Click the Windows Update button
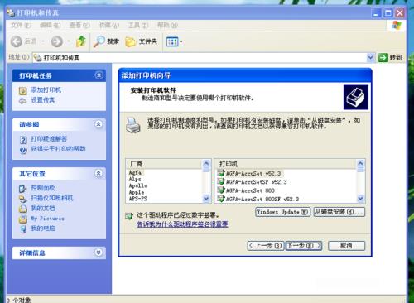The height and width of the screenshot is (303, 414). click(282, 212)
